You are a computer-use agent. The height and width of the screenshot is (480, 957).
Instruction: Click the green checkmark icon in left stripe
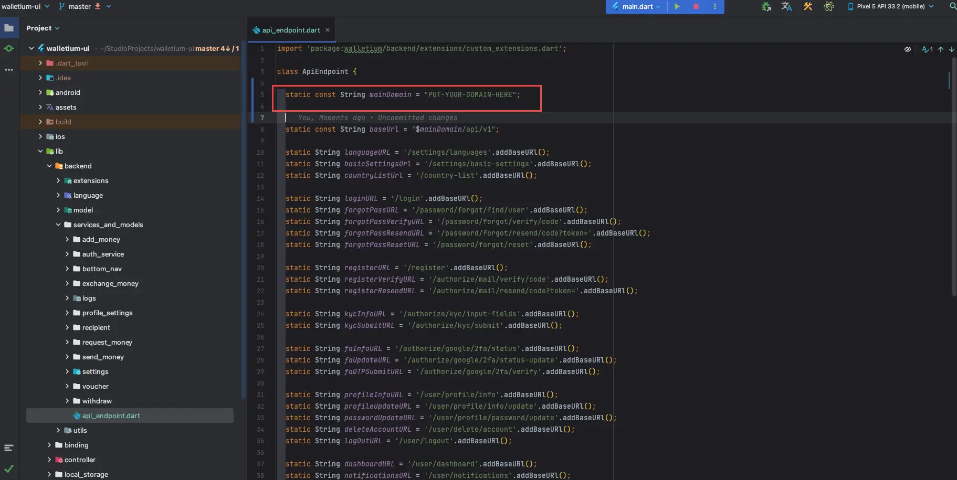[8, 468]
